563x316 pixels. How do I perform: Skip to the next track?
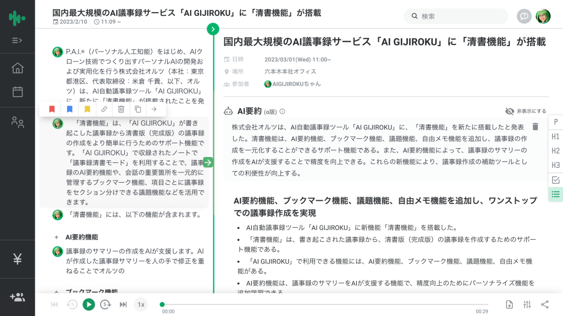click(123, 304)
